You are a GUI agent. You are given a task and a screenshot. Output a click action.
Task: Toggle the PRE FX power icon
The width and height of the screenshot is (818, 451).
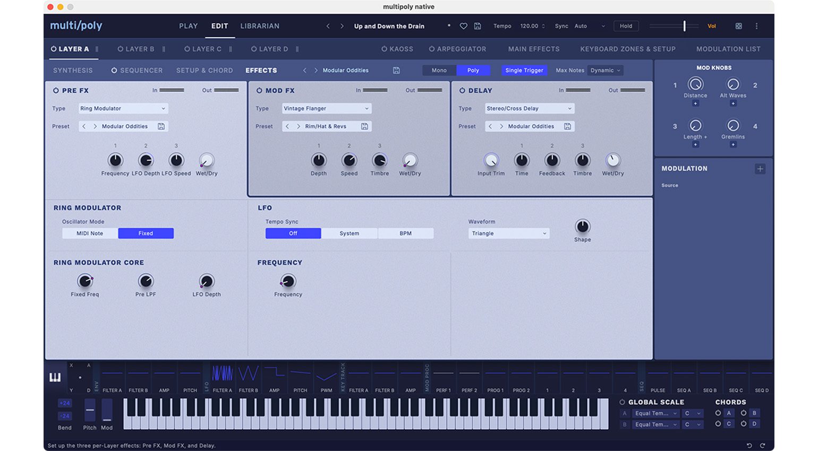pos(55,90)
